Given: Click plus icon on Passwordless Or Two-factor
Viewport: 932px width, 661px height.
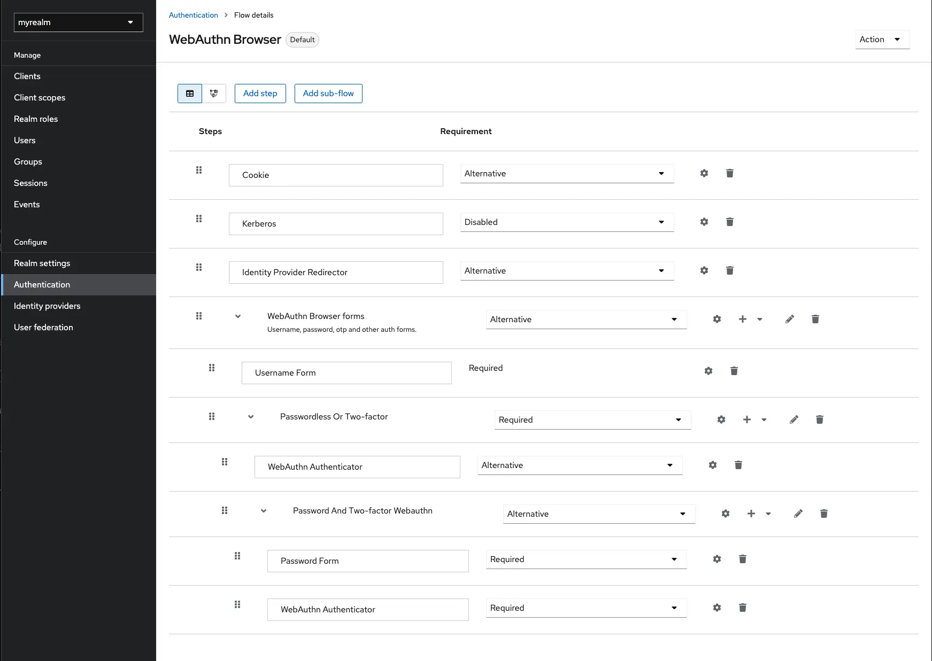Looking at the screenshot, I should pyautogui.click(x=747, y=419).
